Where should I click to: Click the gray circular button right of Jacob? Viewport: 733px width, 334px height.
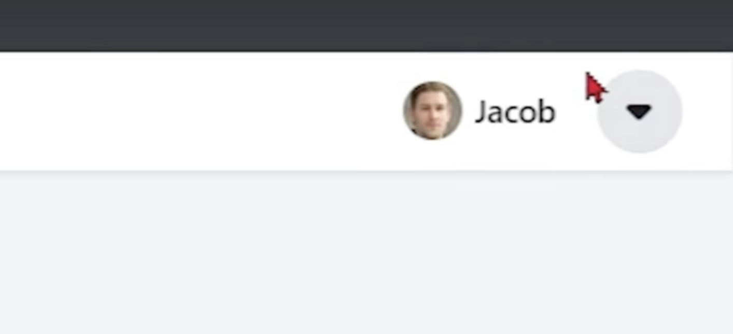(639, 111)
